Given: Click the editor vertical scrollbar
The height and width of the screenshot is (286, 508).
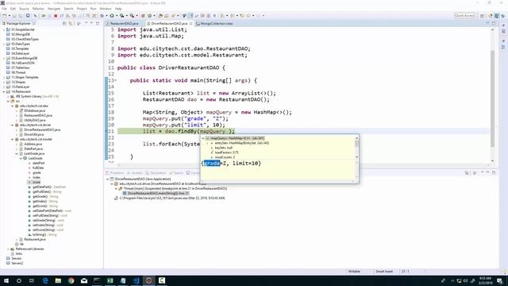Looking at the screenshot, I should pos(492,99).
